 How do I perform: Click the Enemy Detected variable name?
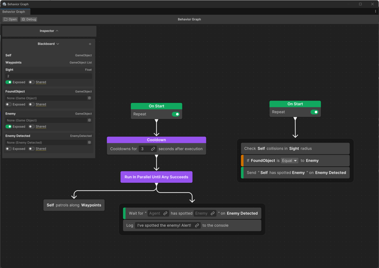click(x=18, y=136)
